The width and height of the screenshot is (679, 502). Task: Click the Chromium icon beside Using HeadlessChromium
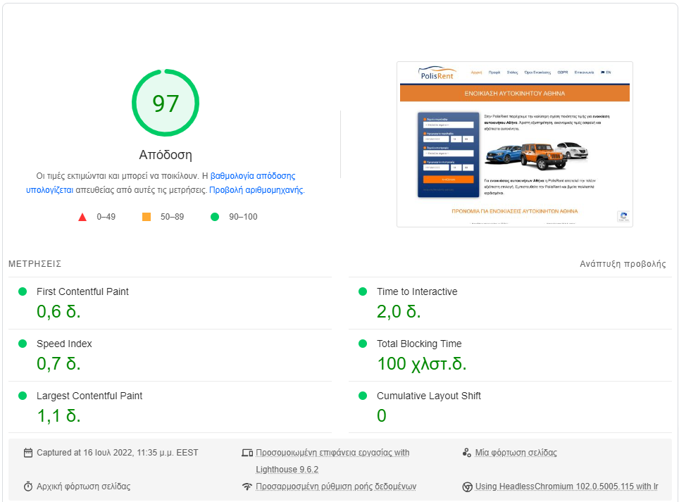[467, 487]
